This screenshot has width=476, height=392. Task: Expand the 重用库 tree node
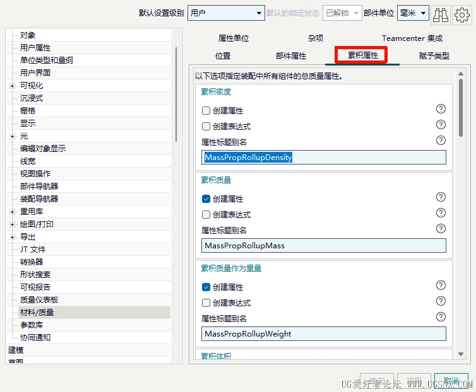tap(12, 212)
